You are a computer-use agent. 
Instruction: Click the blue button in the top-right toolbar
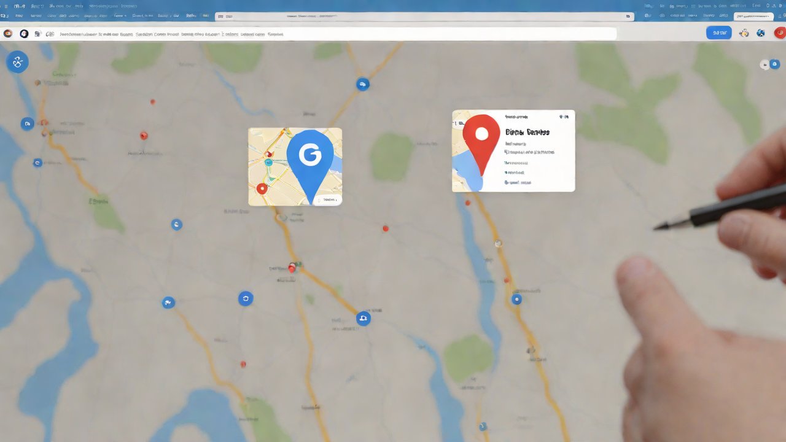click(718, 33)
